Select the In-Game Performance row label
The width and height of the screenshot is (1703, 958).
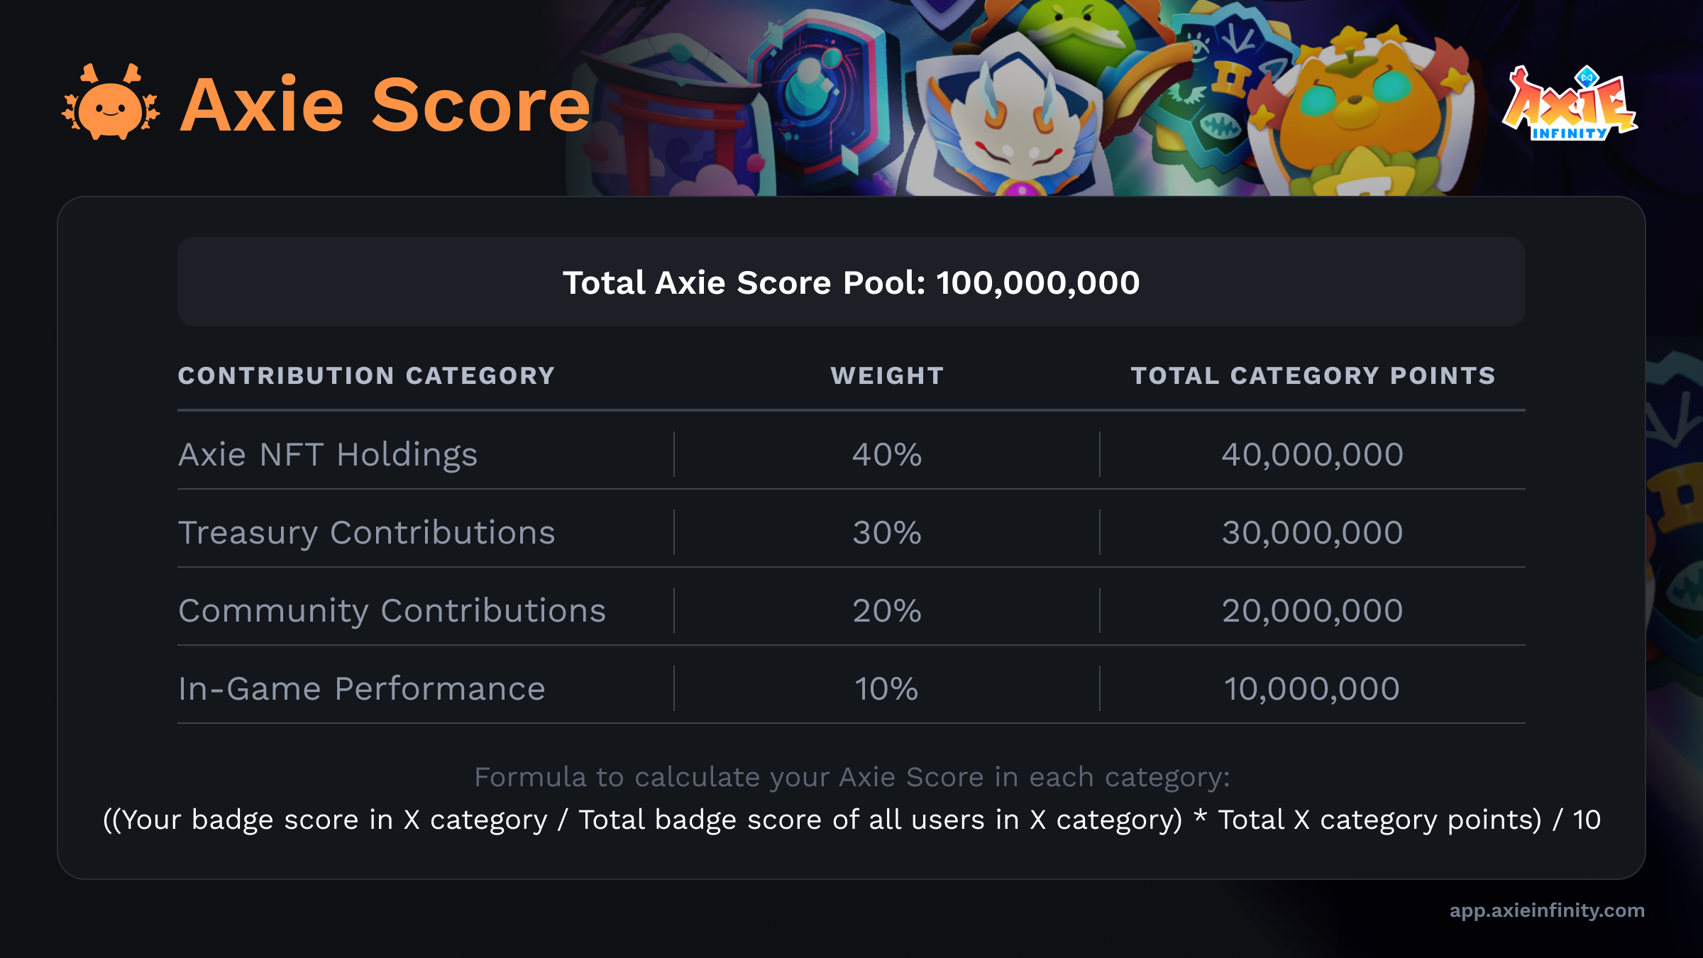[361, 689]
